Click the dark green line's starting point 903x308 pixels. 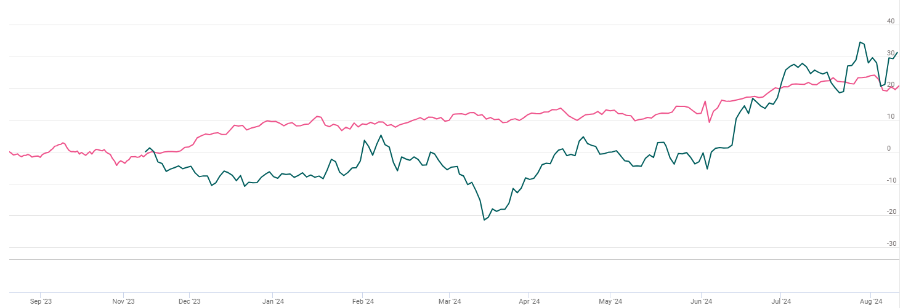pyautogui.click(x=145, y=151)
